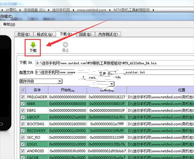The image size is (194, 159).
Task: Expand breadcrumb arrow after www.netded.com
Action: pos(110,10)
